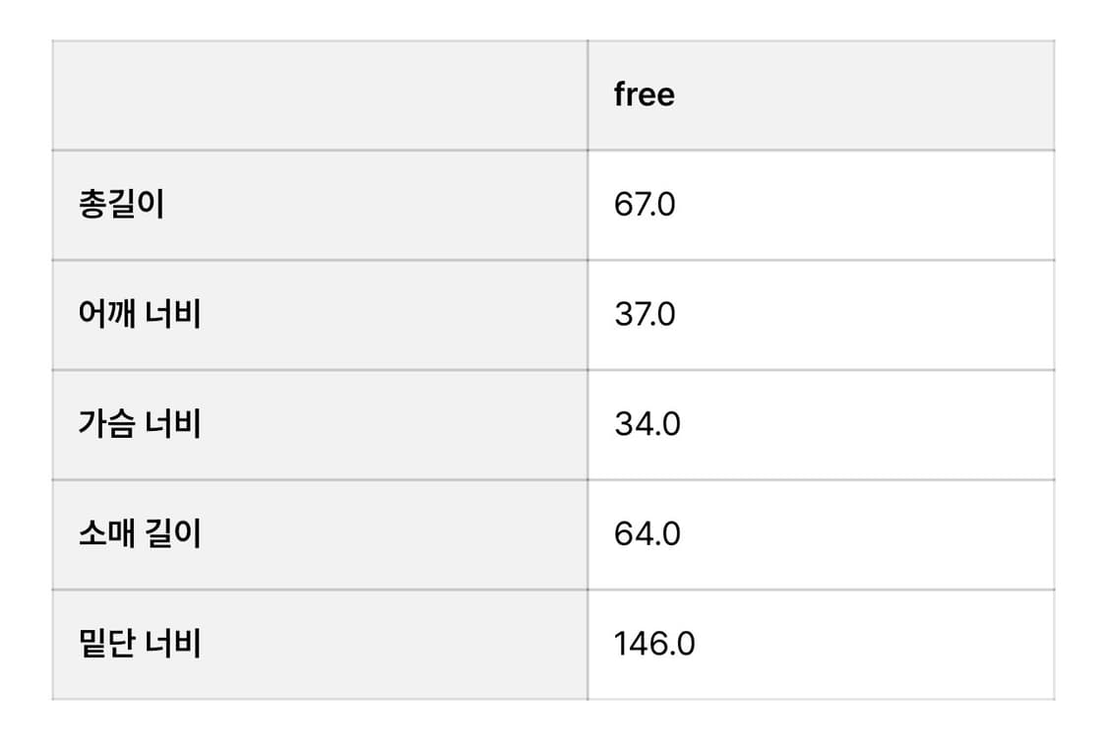
Task: Click the word 가슴 in the table
Action: click(x=105, y=425)
